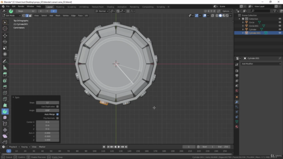
Task: Select the Bevel tool
Action: (5, 87)
